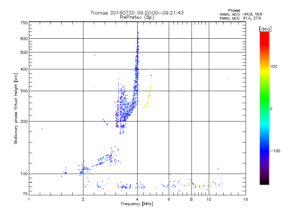Click the x-axis tick label '4'
Screen dimensions: 289x217
click(137, 199)
